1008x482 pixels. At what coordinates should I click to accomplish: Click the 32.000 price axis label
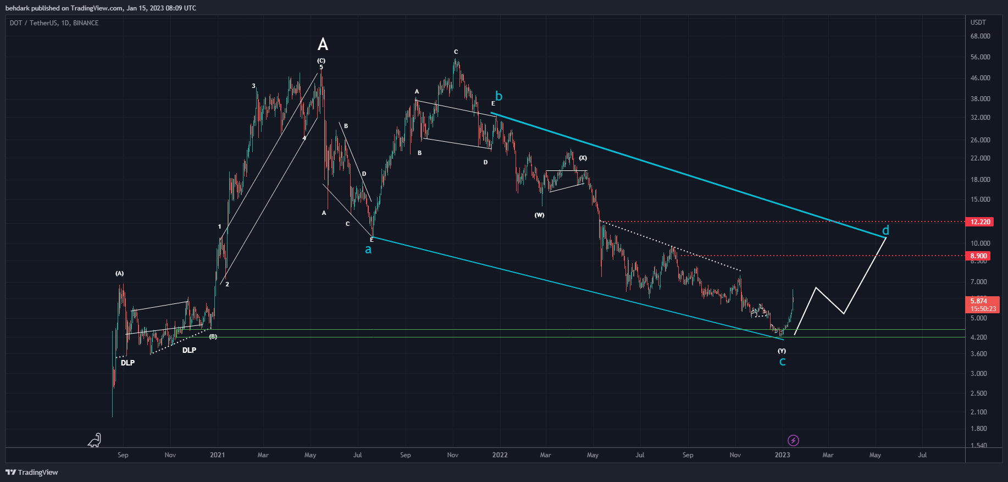[x=981, y=118]
